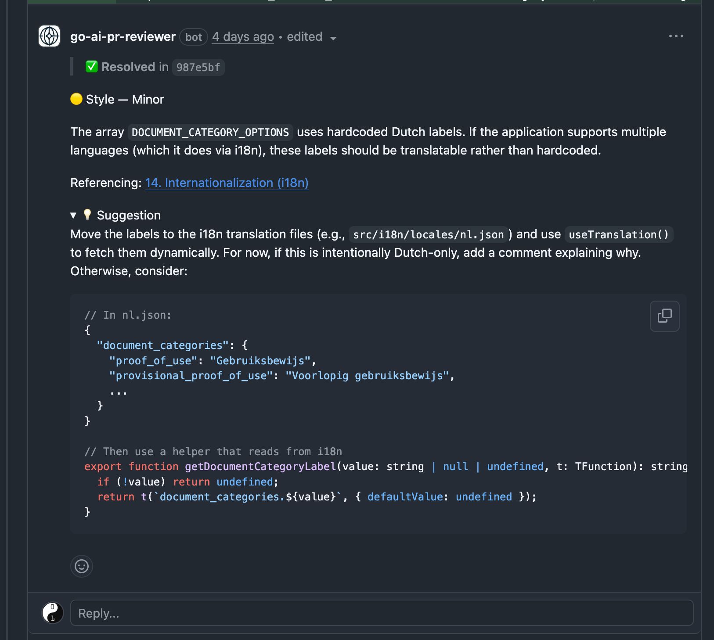Click the 4 days ago timestamp link
The height and width of the screenshot is (640, 714).
pos(242,36)
